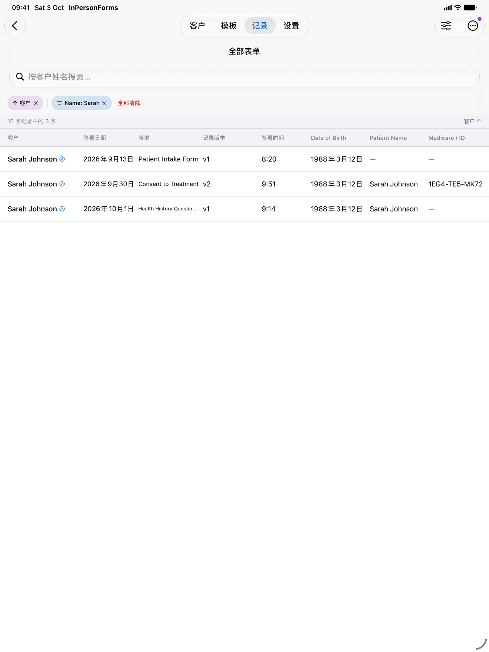Click the signing time 8:20
489x652 pixels.
pyautogui.click(x=269, y=159)
